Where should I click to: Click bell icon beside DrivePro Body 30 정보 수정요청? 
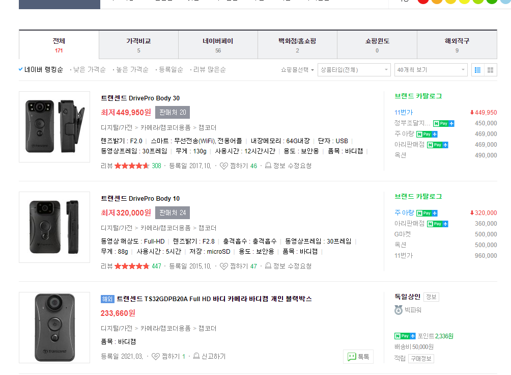click(268, 166)
